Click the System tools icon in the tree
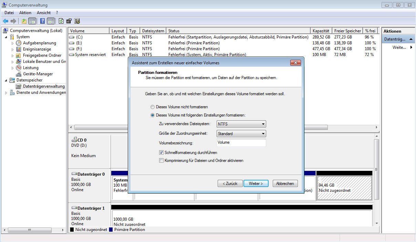 click(x=12, y=37)
